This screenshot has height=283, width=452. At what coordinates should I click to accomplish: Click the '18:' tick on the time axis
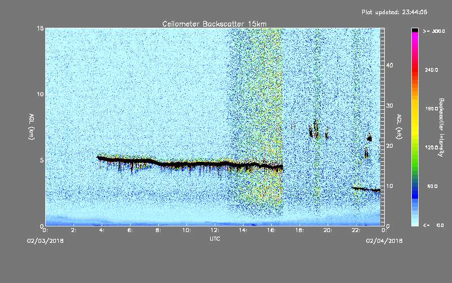pos(299,230)
